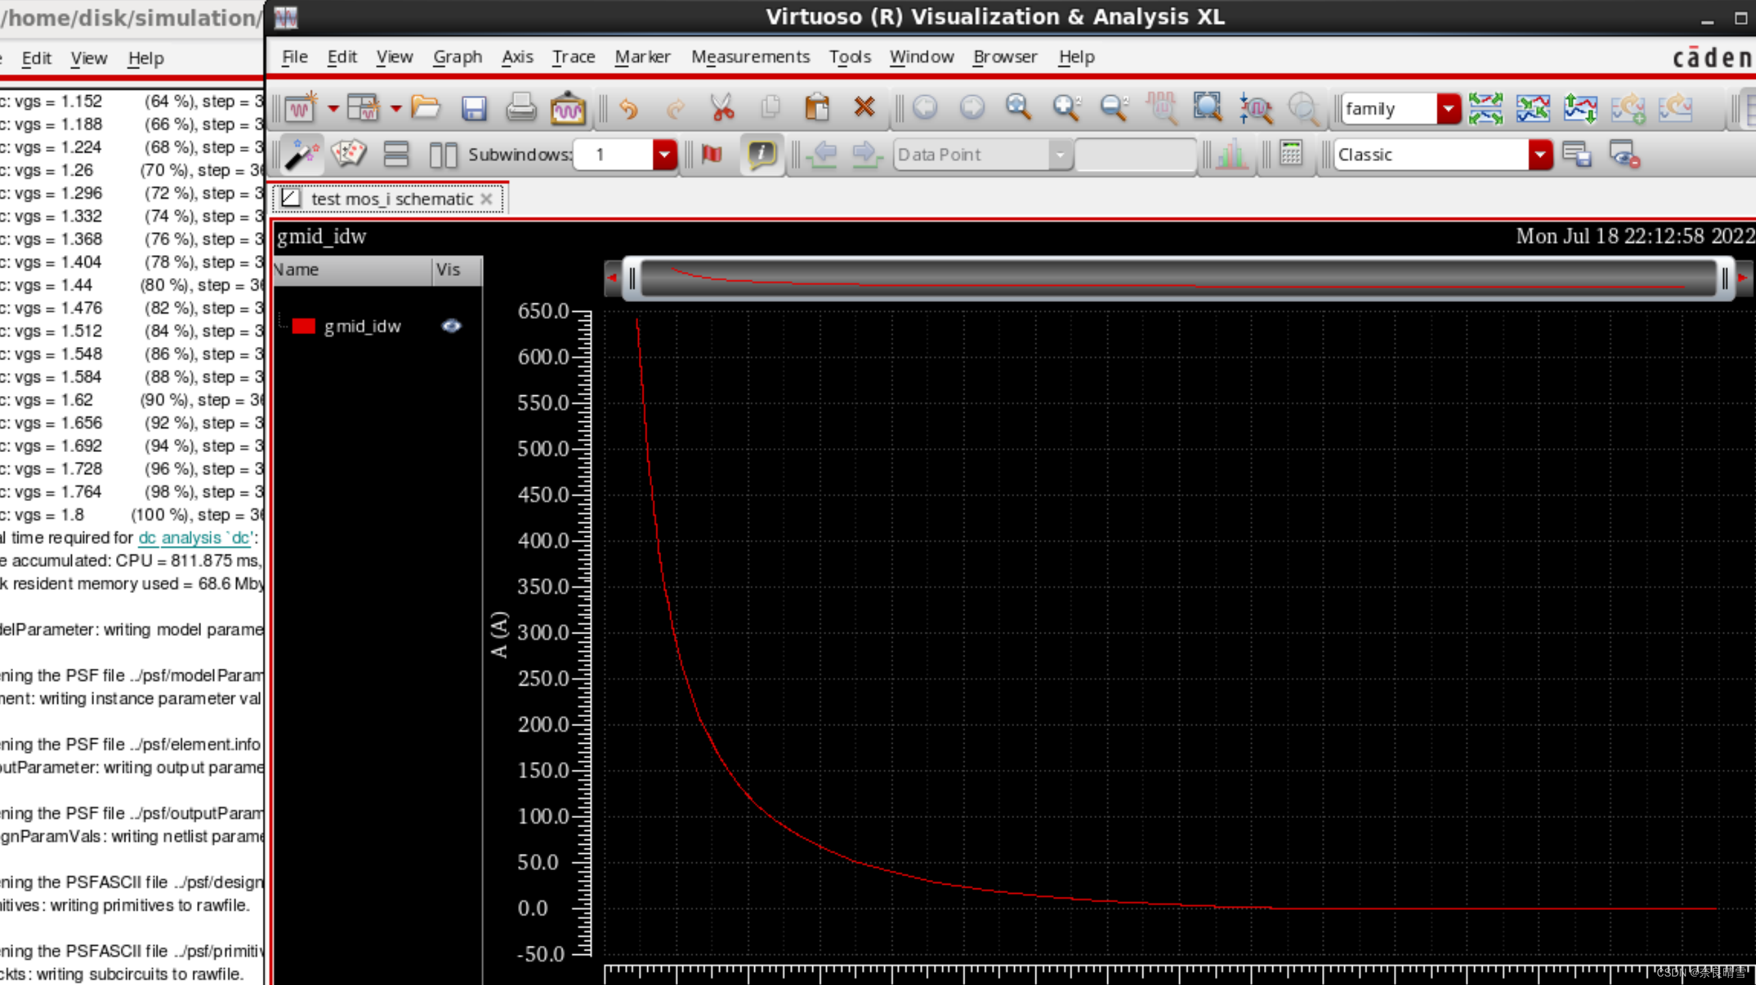Open the family plotting mode dropdown

[1448, 108]
